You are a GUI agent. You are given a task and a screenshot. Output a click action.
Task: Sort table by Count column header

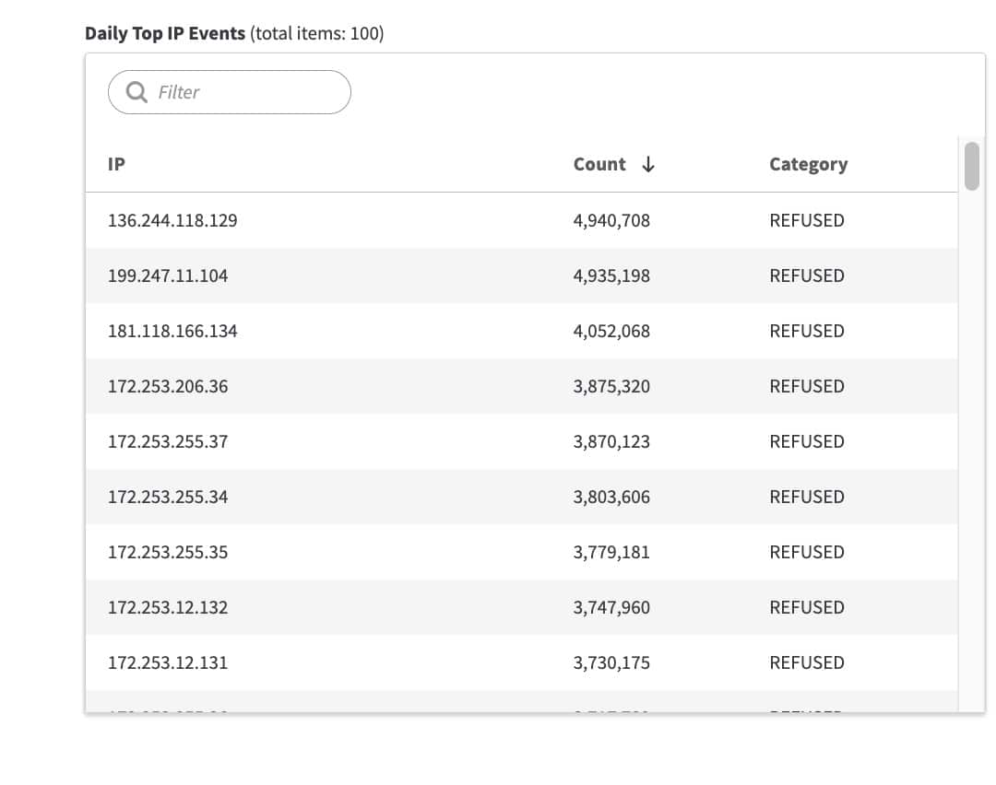coord(599,164)
